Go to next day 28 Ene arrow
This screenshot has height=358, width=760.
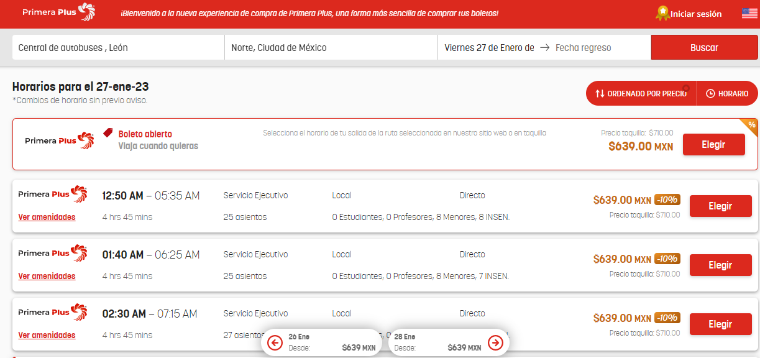tap(495, 342)
